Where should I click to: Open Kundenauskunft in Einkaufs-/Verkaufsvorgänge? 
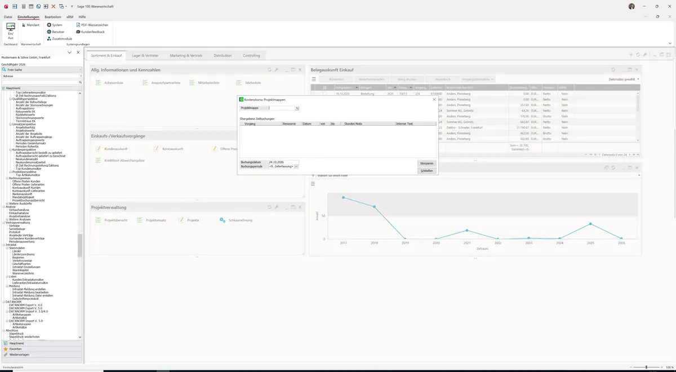pyautogui.click(x=112, y=149)
